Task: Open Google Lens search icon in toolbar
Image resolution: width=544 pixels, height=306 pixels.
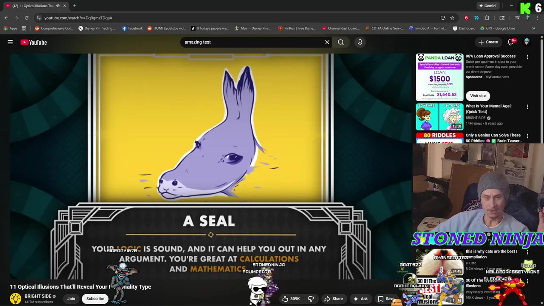Action: click(502, 18)
